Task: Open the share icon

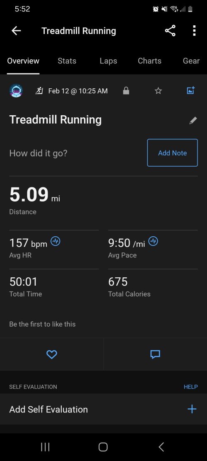Action: point(170,31)
